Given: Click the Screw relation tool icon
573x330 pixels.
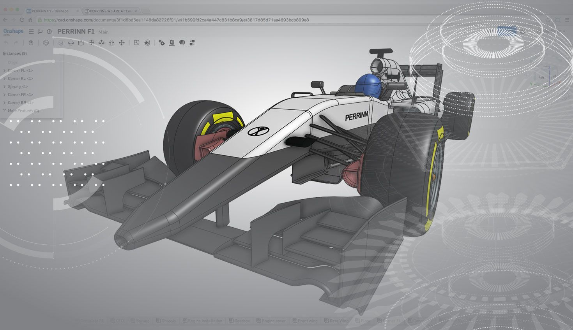Looking at the screenshot, I should pos(182,43).
